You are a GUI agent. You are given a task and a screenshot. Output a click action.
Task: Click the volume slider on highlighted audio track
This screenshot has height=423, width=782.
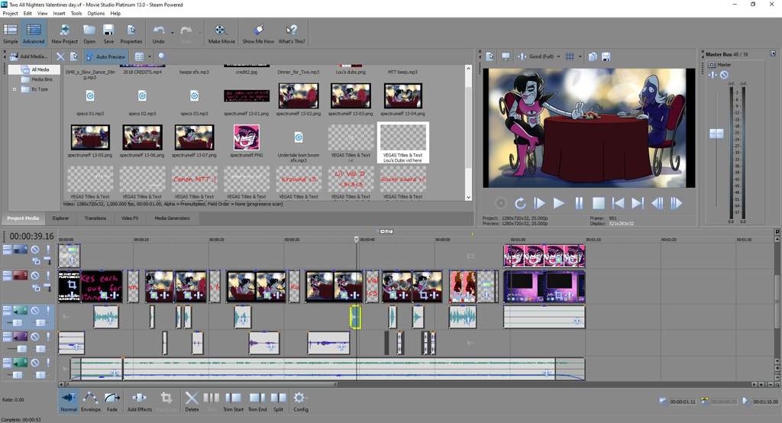(17, 323)
